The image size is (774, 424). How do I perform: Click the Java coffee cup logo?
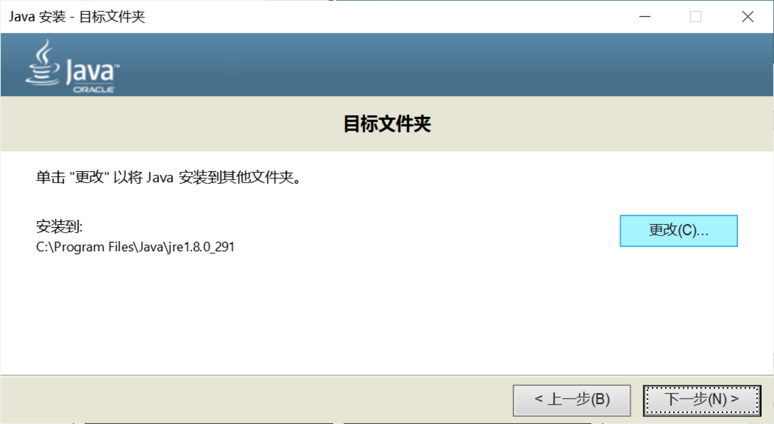coord(43,63)
